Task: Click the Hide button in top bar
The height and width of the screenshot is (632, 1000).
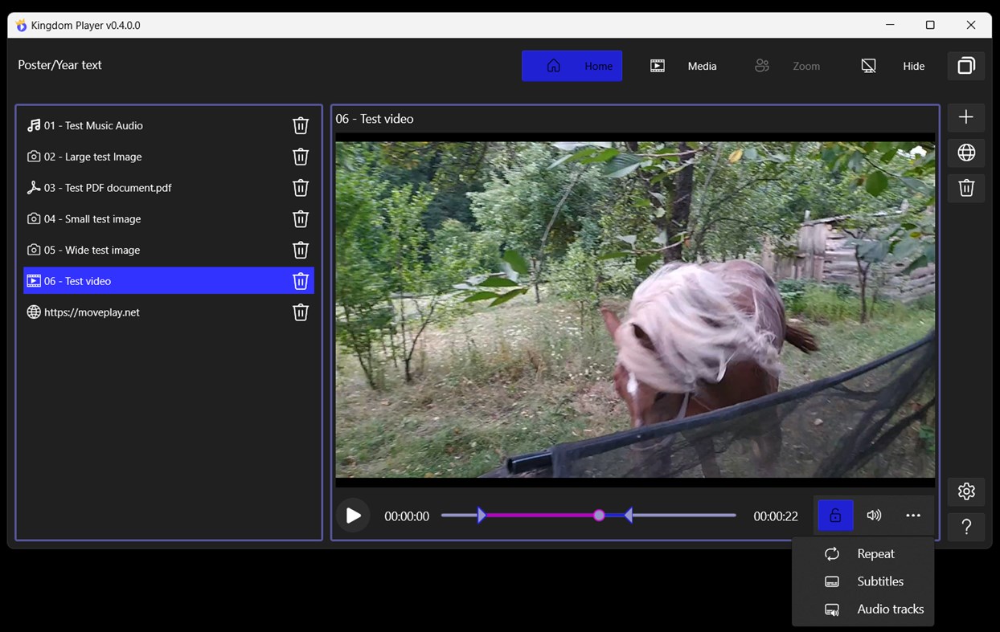Action: pyautogui.click(x=892, y=66)
